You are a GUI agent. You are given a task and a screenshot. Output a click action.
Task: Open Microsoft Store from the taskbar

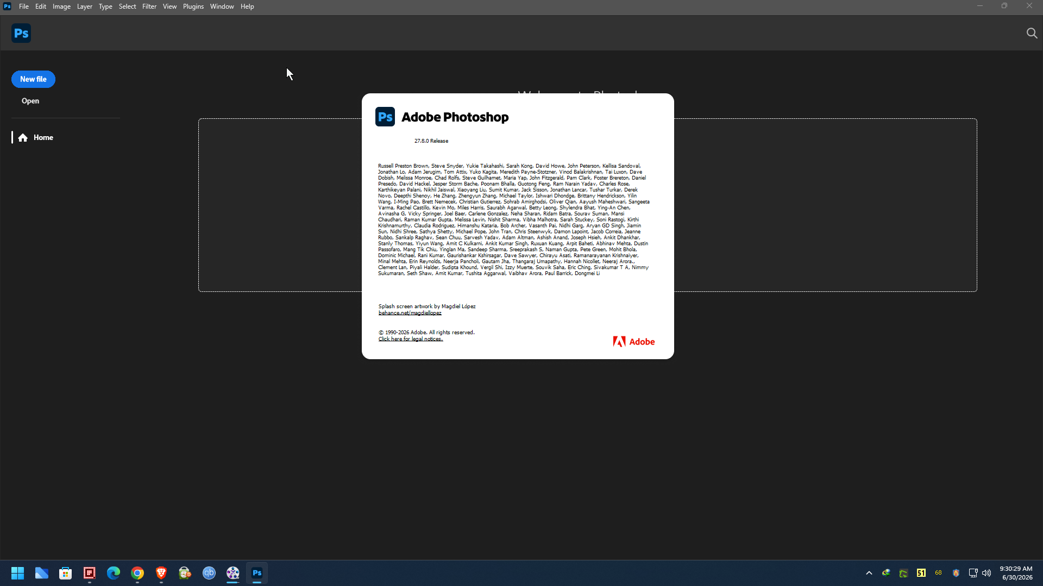click(x=66, y=573)
